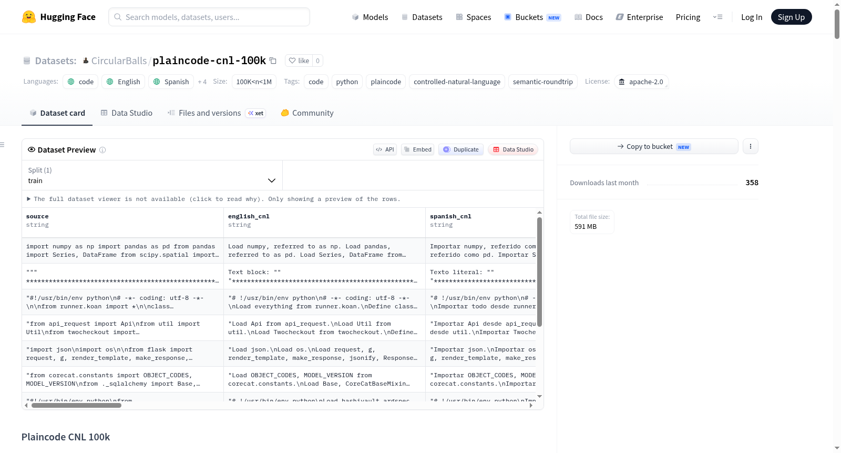Expand the full dataset viewer unavailable message
The height and width of the screenshot is (453, 841).
coord(213,199)
